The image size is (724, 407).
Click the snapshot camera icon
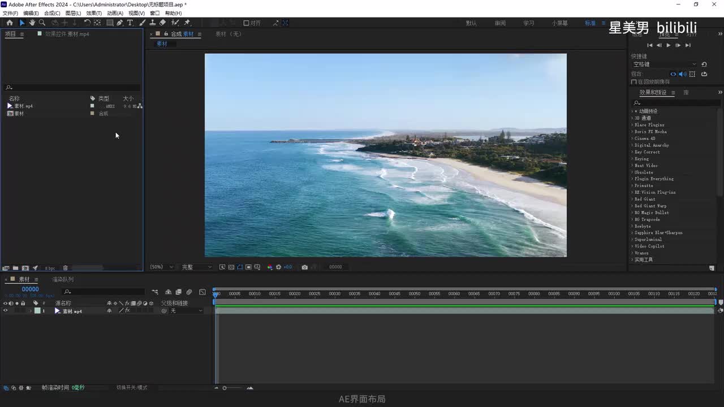coord(305,267)
